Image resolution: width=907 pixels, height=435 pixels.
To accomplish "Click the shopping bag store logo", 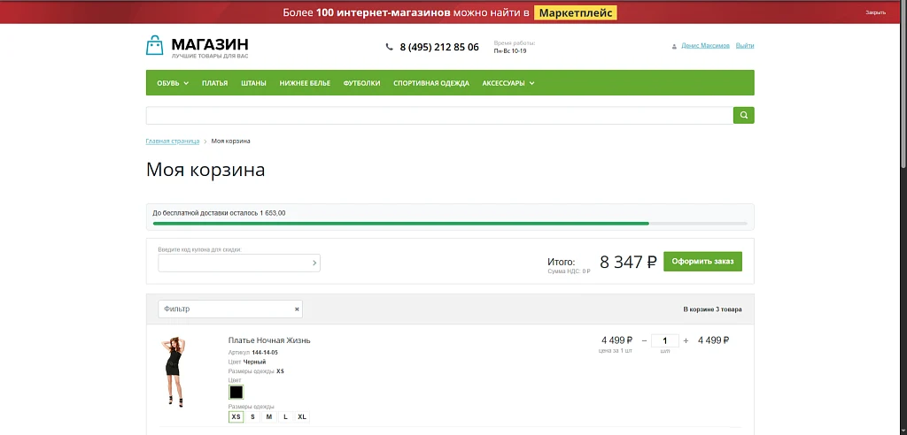I will pos(154,46).
